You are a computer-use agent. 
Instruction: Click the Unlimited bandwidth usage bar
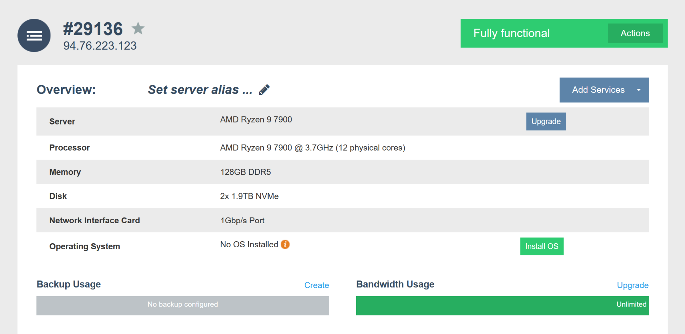pyautogui.click(x=502, y=305)
